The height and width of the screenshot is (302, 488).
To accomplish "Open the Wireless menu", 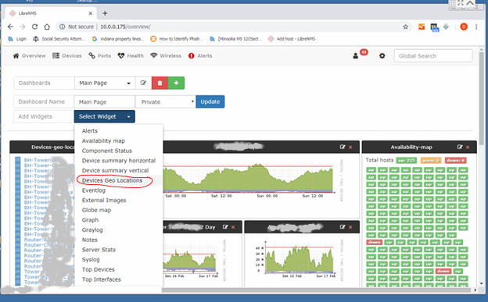I will tap(166, 56).
